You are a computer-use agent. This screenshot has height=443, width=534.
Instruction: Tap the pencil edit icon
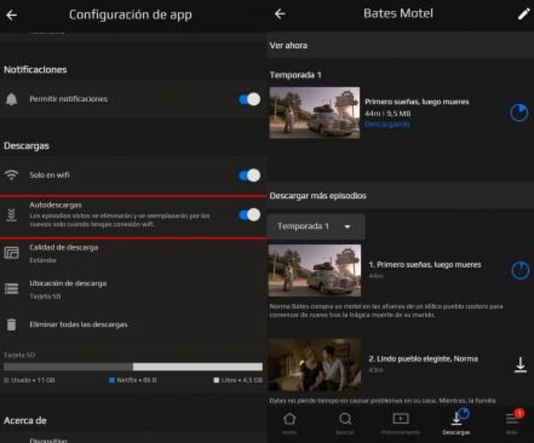pyautogui.click(x=523, y=14)
